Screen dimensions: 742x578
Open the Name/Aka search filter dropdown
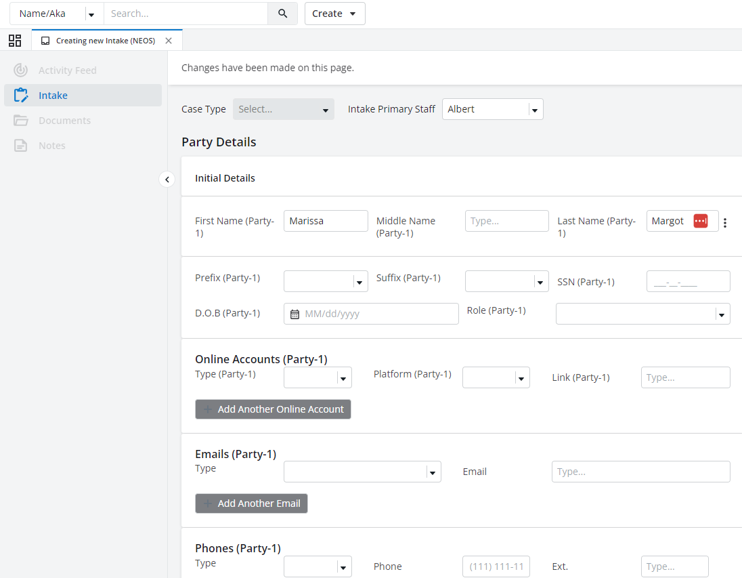91,14
